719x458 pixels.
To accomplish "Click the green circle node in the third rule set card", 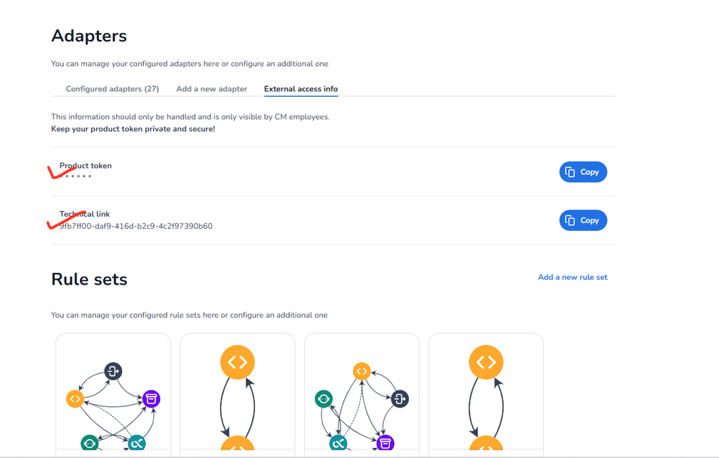I will [x=324, y=399].
